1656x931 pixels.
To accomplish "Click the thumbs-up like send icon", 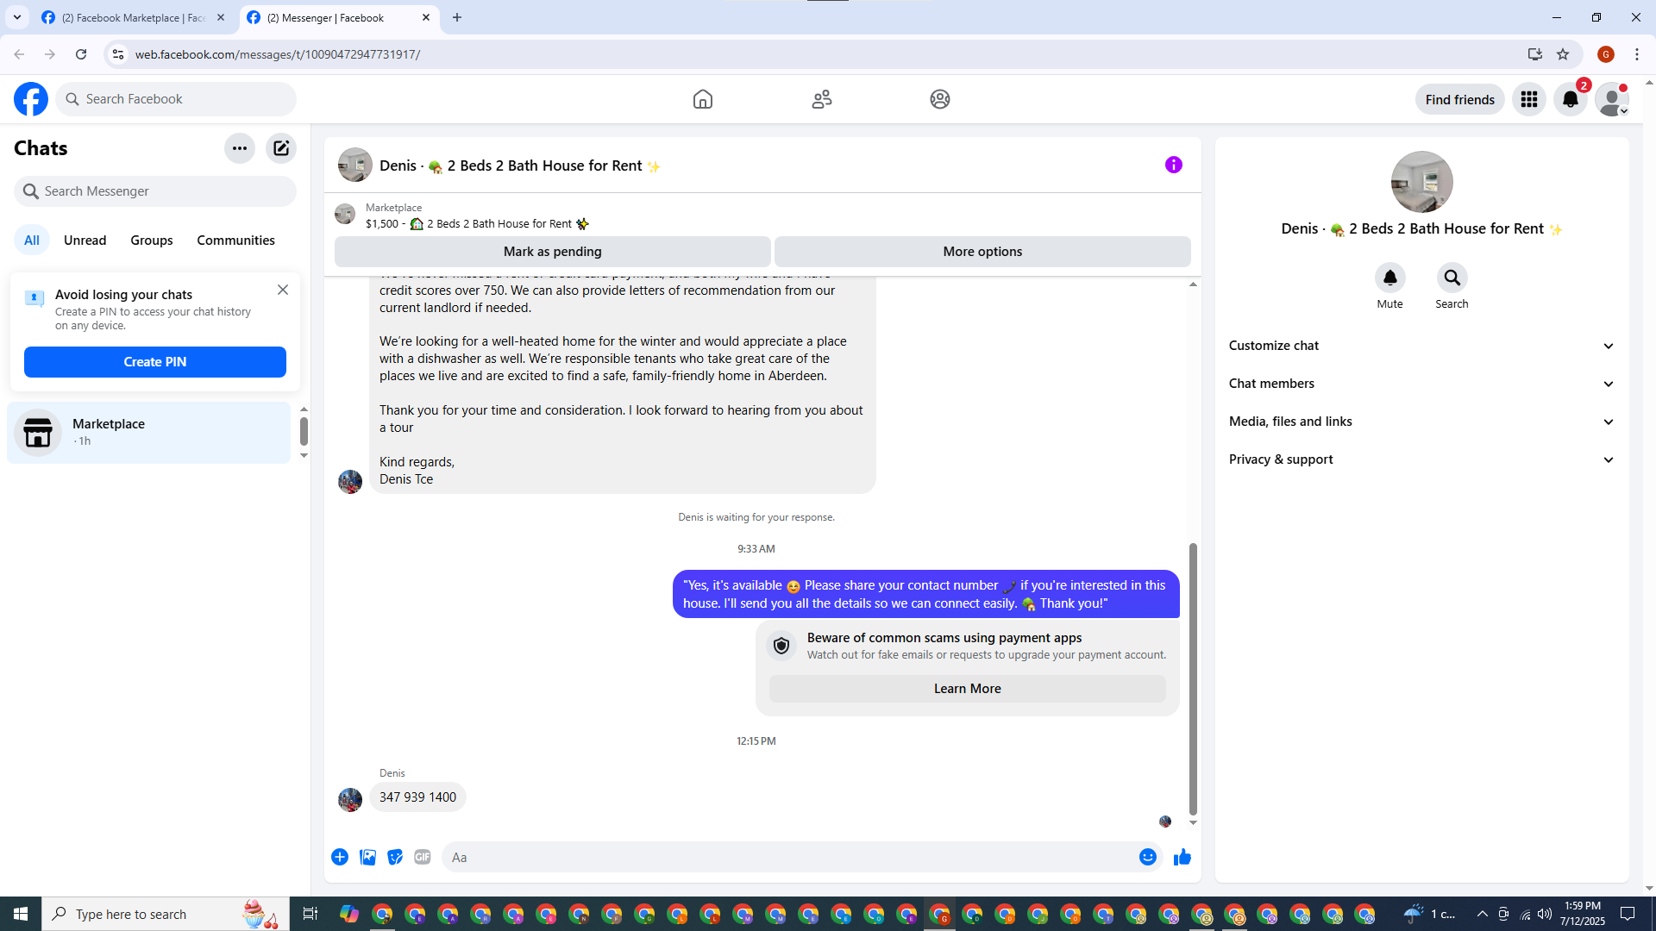I will tap(1182, 857).
